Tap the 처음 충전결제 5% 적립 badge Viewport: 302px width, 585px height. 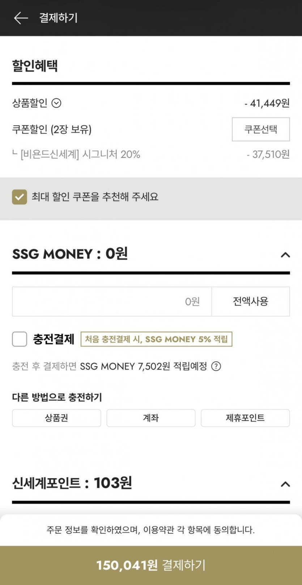(156, 339)
